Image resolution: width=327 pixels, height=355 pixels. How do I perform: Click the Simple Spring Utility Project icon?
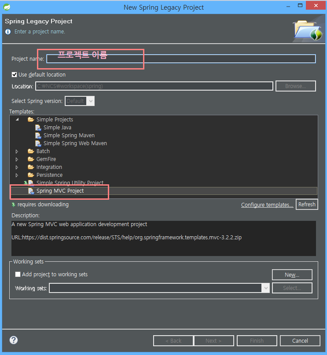31,183
